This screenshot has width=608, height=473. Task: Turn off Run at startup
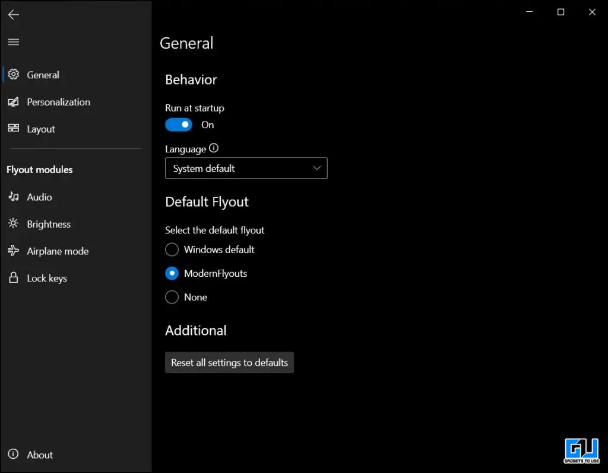178,124
